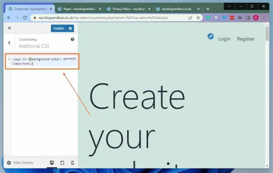Collapse Additional CSS with the back chevron

[9, 43]
